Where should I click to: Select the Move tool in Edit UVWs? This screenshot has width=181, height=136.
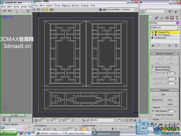(x=34, y=10)
